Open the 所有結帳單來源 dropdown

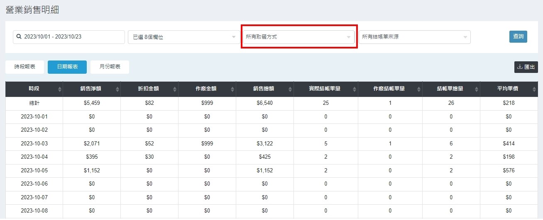point(414,37)
